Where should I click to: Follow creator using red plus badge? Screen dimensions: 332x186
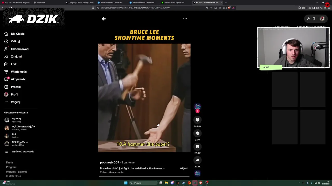[197, 111]
